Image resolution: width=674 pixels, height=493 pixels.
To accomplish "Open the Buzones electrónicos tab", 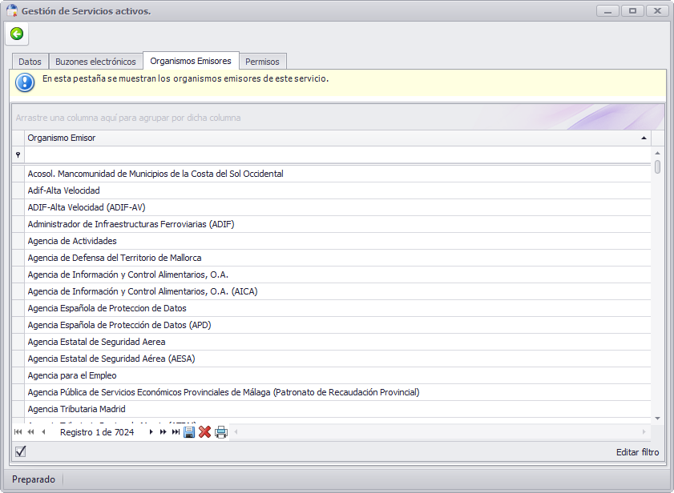I will click(95, 62).
